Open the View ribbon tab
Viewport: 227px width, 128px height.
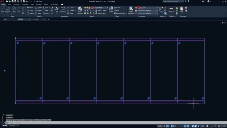coord(32,5)
